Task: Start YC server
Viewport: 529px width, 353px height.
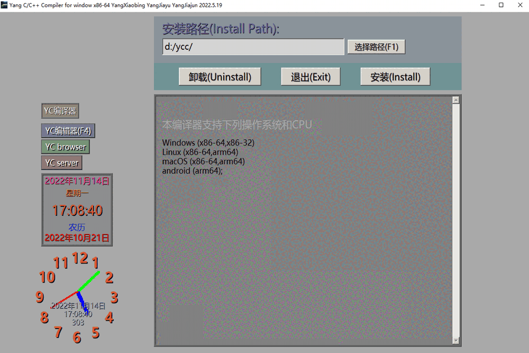Action: pos(62,162)
